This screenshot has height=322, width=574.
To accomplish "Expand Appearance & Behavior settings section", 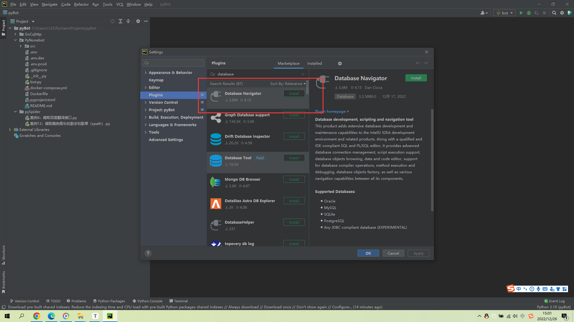I will pos(146,72).
